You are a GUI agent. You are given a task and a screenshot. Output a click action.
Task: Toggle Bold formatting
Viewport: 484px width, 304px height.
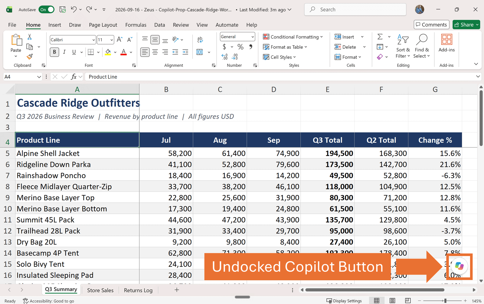[54, 52]
